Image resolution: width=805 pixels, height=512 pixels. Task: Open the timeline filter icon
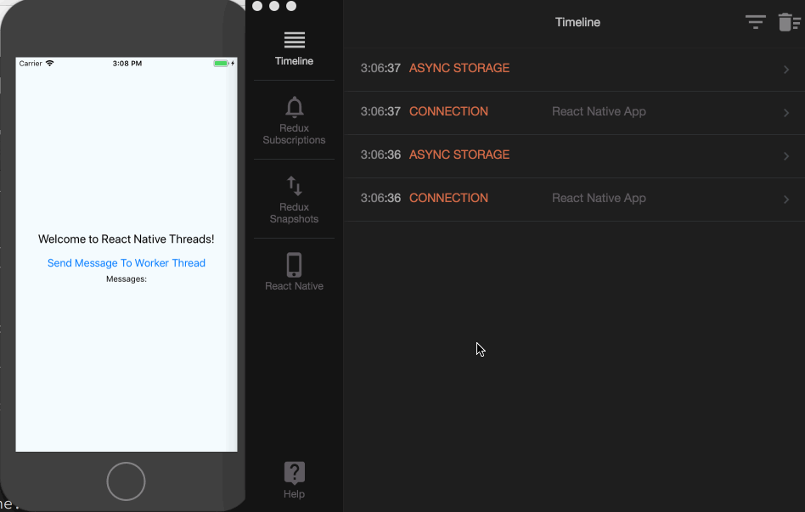755,22
